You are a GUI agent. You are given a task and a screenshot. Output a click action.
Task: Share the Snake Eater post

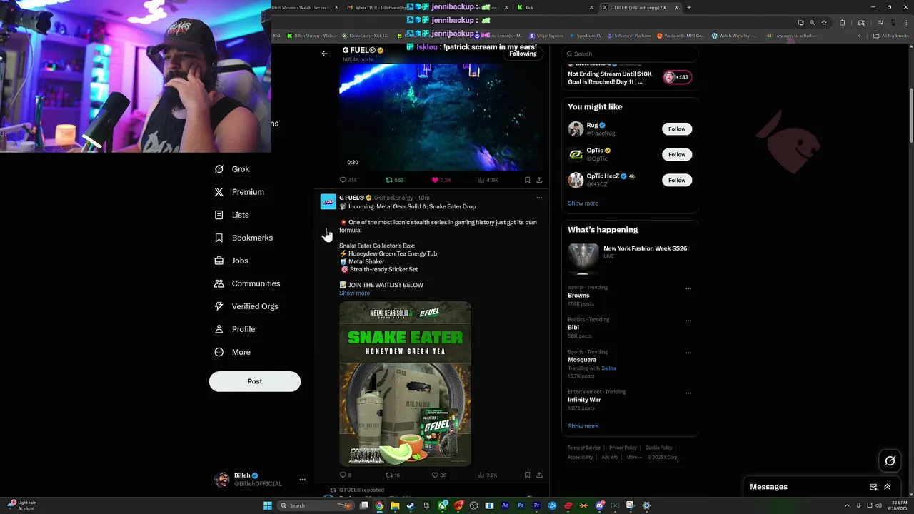[539, 475]
